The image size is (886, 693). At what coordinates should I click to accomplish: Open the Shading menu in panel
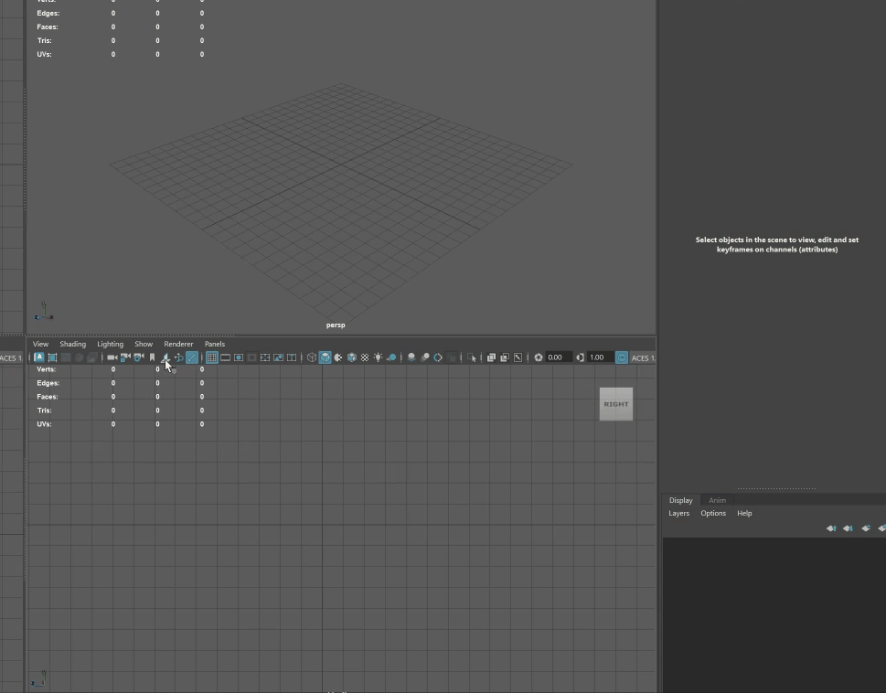(x=72, y=345)
